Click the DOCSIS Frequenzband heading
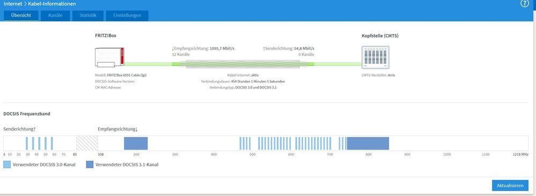 [x=27, y=114]
